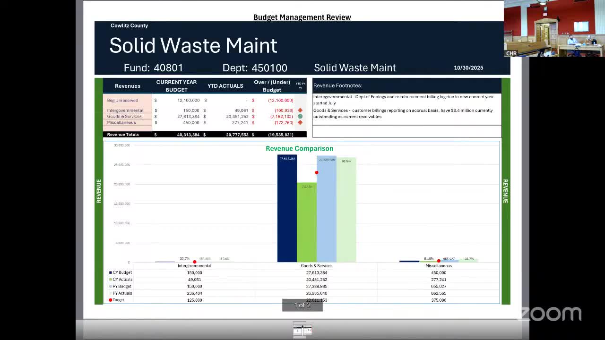Image resolution: width=605 pixels, height=340 pixels.
Task: Select the Target red dot marker in the legend
Action: (110, 300)
